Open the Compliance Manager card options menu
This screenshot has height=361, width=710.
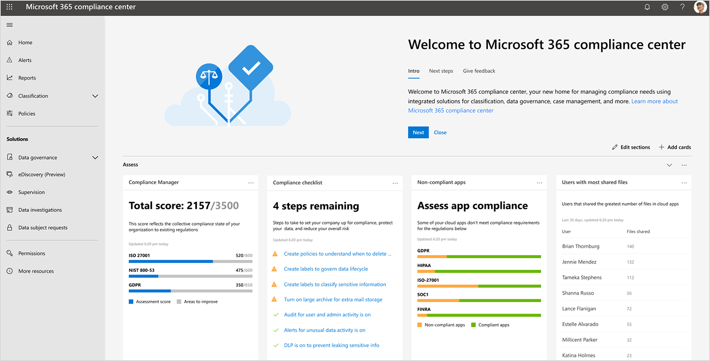pyautogui.click(x=251, y=182)
